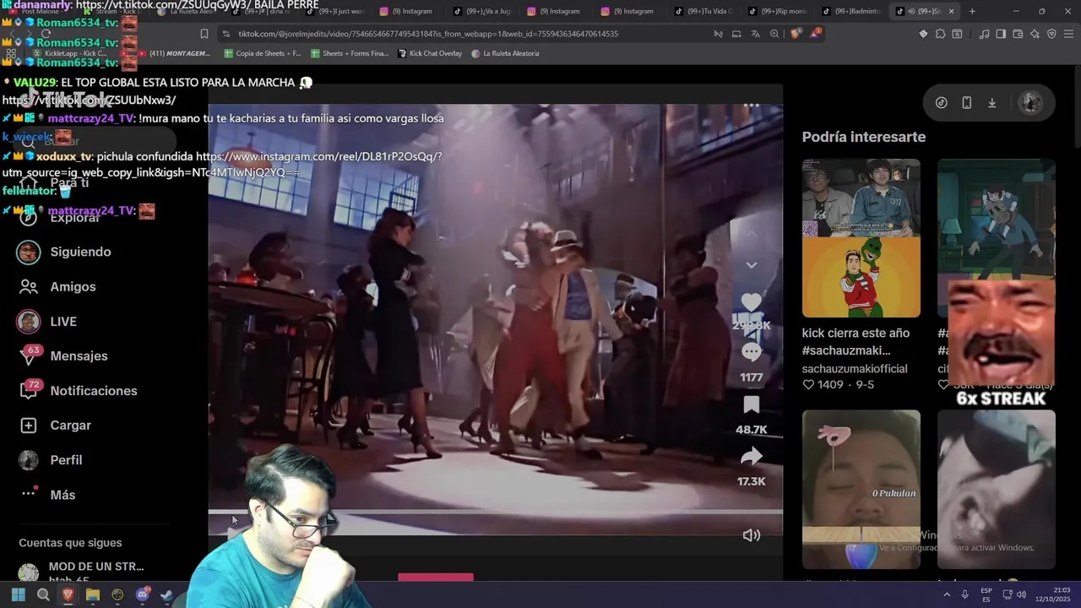This screenshot has height=608, width=1081.
Task: Click the Cargar plus icon
Action: (29, 426)
